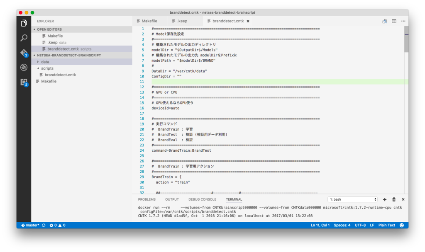Add a new terminal with plus icon
Viewport: 425px width, 252px height.
pos(385,199)
